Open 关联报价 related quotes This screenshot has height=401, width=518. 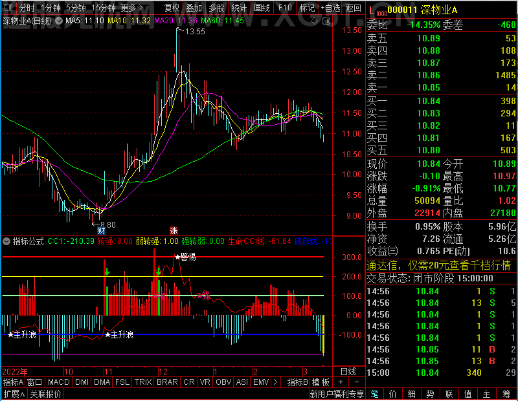click(45, 394)
